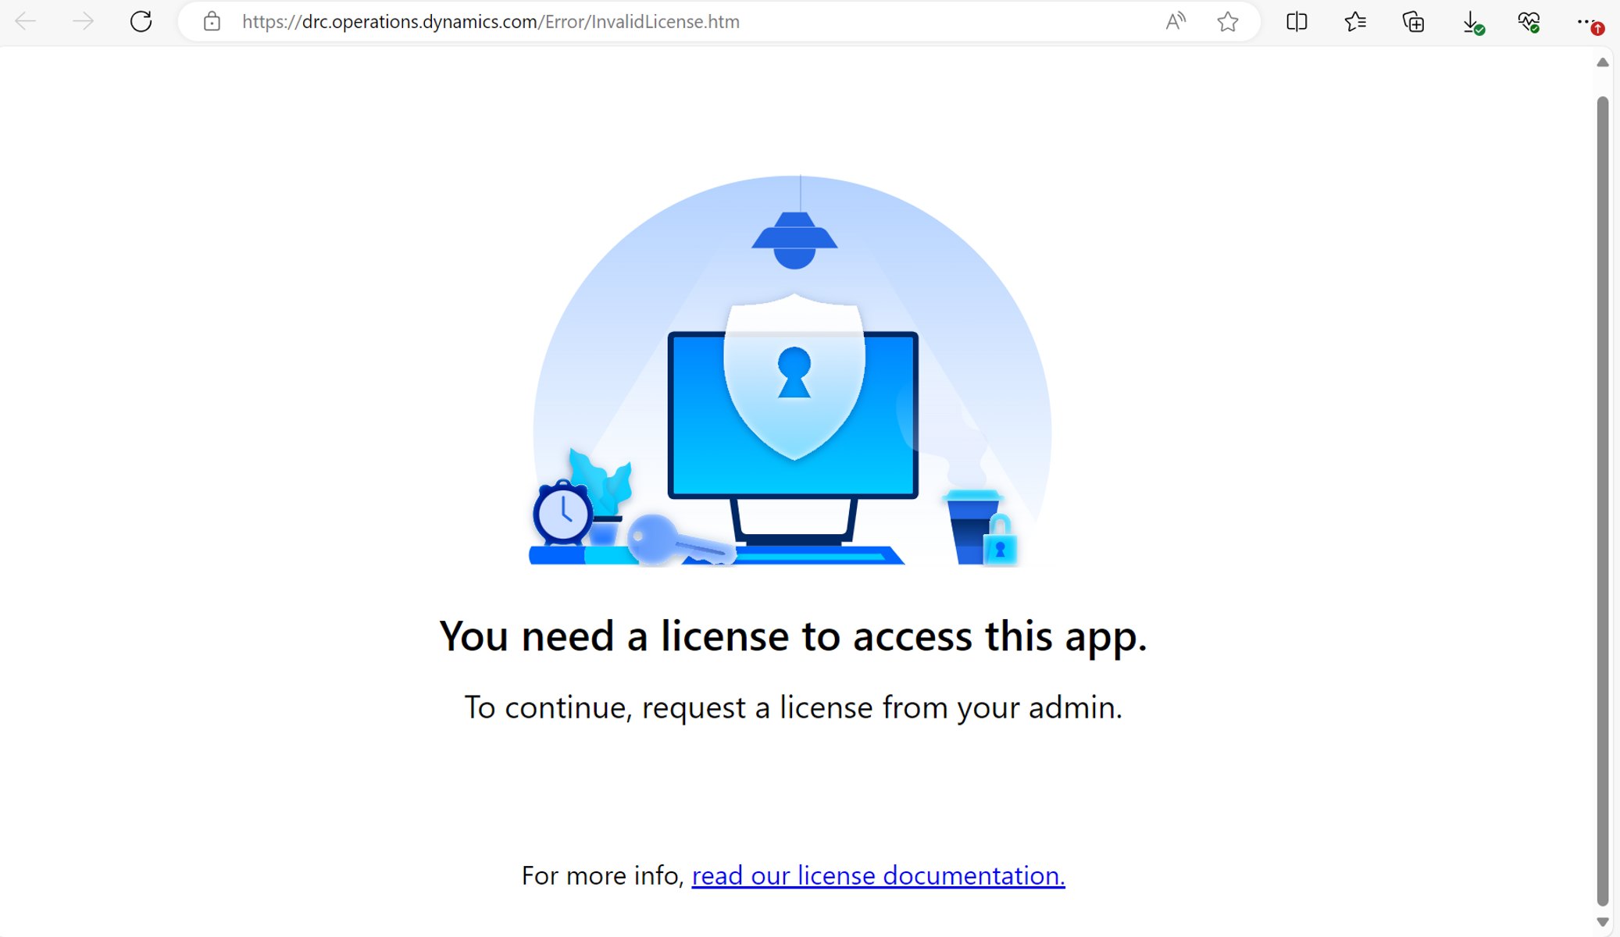Click the browser Back arrow

[26, 22]
